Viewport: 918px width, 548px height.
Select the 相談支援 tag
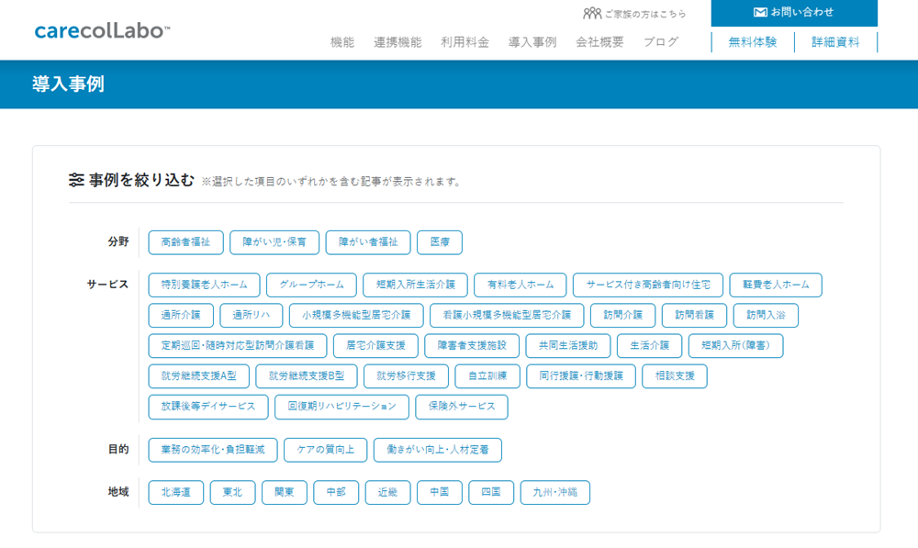point(675,376)
